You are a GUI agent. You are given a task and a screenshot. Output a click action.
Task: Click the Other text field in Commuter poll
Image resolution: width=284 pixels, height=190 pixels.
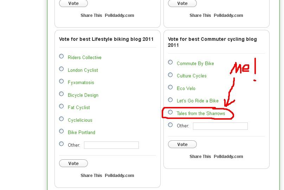click(220, 126)
